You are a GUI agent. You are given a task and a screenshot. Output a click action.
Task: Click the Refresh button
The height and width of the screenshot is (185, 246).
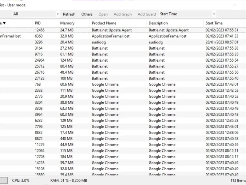tap(69, 14)
